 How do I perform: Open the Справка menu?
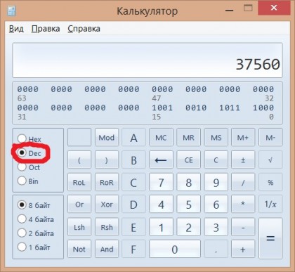84,29
